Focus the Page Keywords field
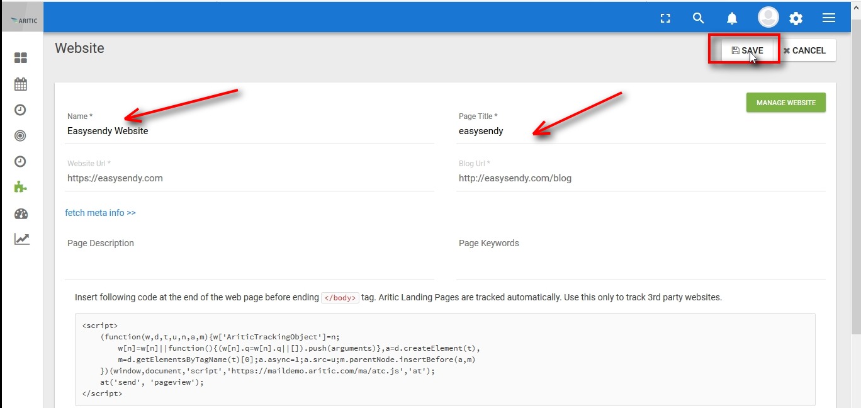 pos(641,258)
